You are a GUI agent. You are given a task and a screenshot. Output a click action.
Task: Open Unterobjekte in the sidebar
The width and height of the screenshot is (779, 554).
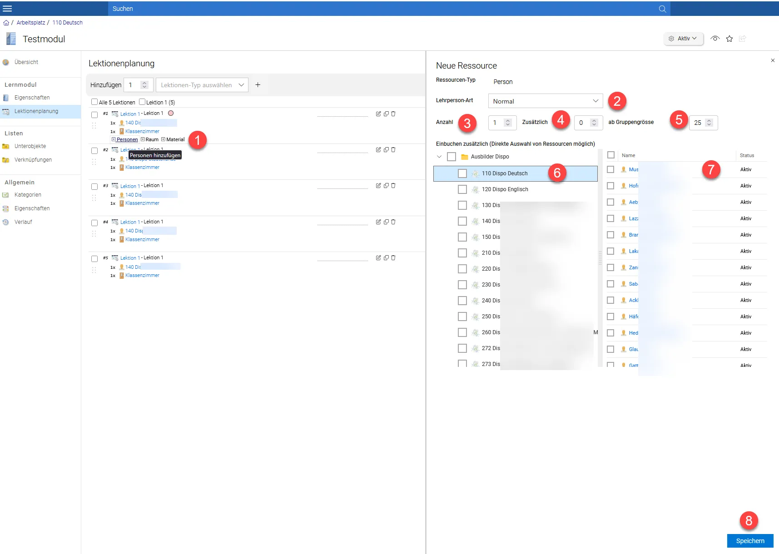[30, 146]
